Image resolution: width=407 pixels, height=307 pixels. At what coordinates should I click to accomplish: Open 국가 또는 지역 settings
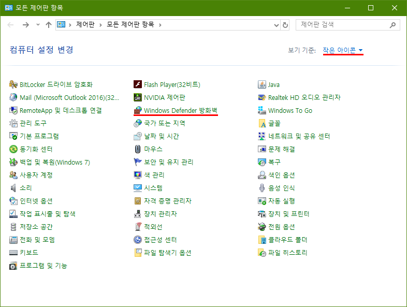coord(159,123)
